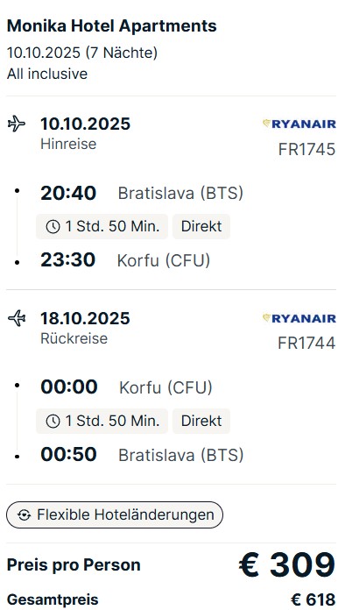Image resolution: width=345 pixels, height=610 pixels.
Task: Click the Ryanair logo for flight FR1745
Action: [299, 124]
